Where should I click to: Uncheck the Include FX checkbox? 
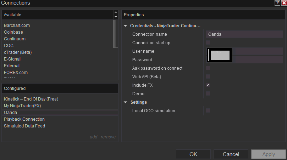[x=208, y=85]
